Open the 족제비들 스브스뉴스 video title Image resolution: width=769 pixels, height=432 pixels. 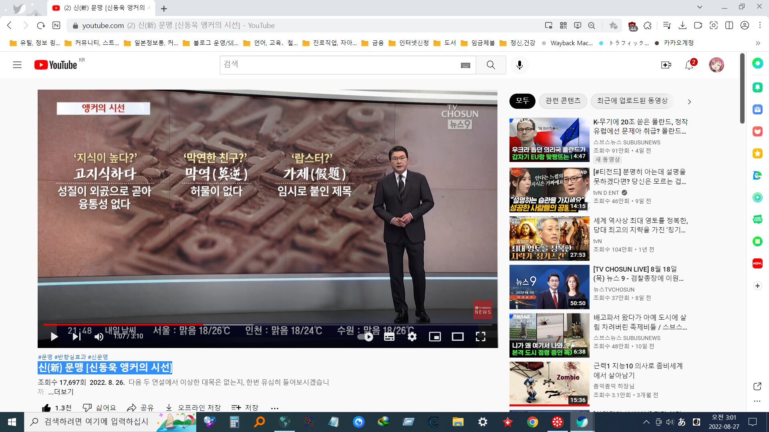(x=640, y=322)
